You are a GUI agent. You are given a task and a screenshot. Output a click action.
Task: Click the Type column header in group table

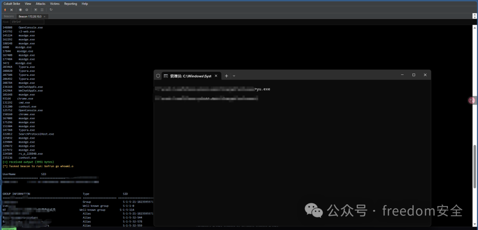coord(86,194)
